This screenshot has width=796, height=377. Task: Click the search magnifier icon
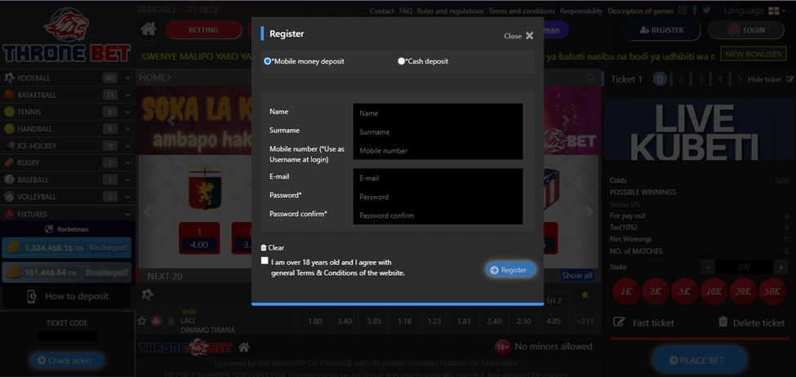[591, 78]
